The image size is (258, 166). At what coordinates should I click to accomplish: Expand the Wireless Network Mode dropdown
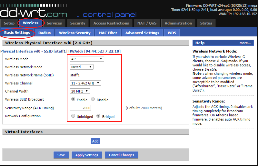(x=81, y=67)
